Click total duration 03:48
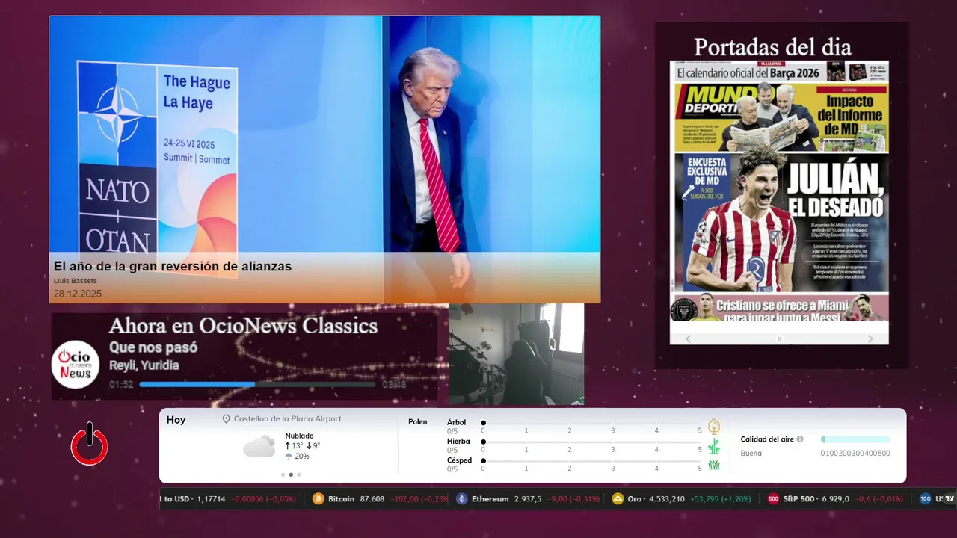This screenshot has width=957, height=538. (x=394, y=384)
